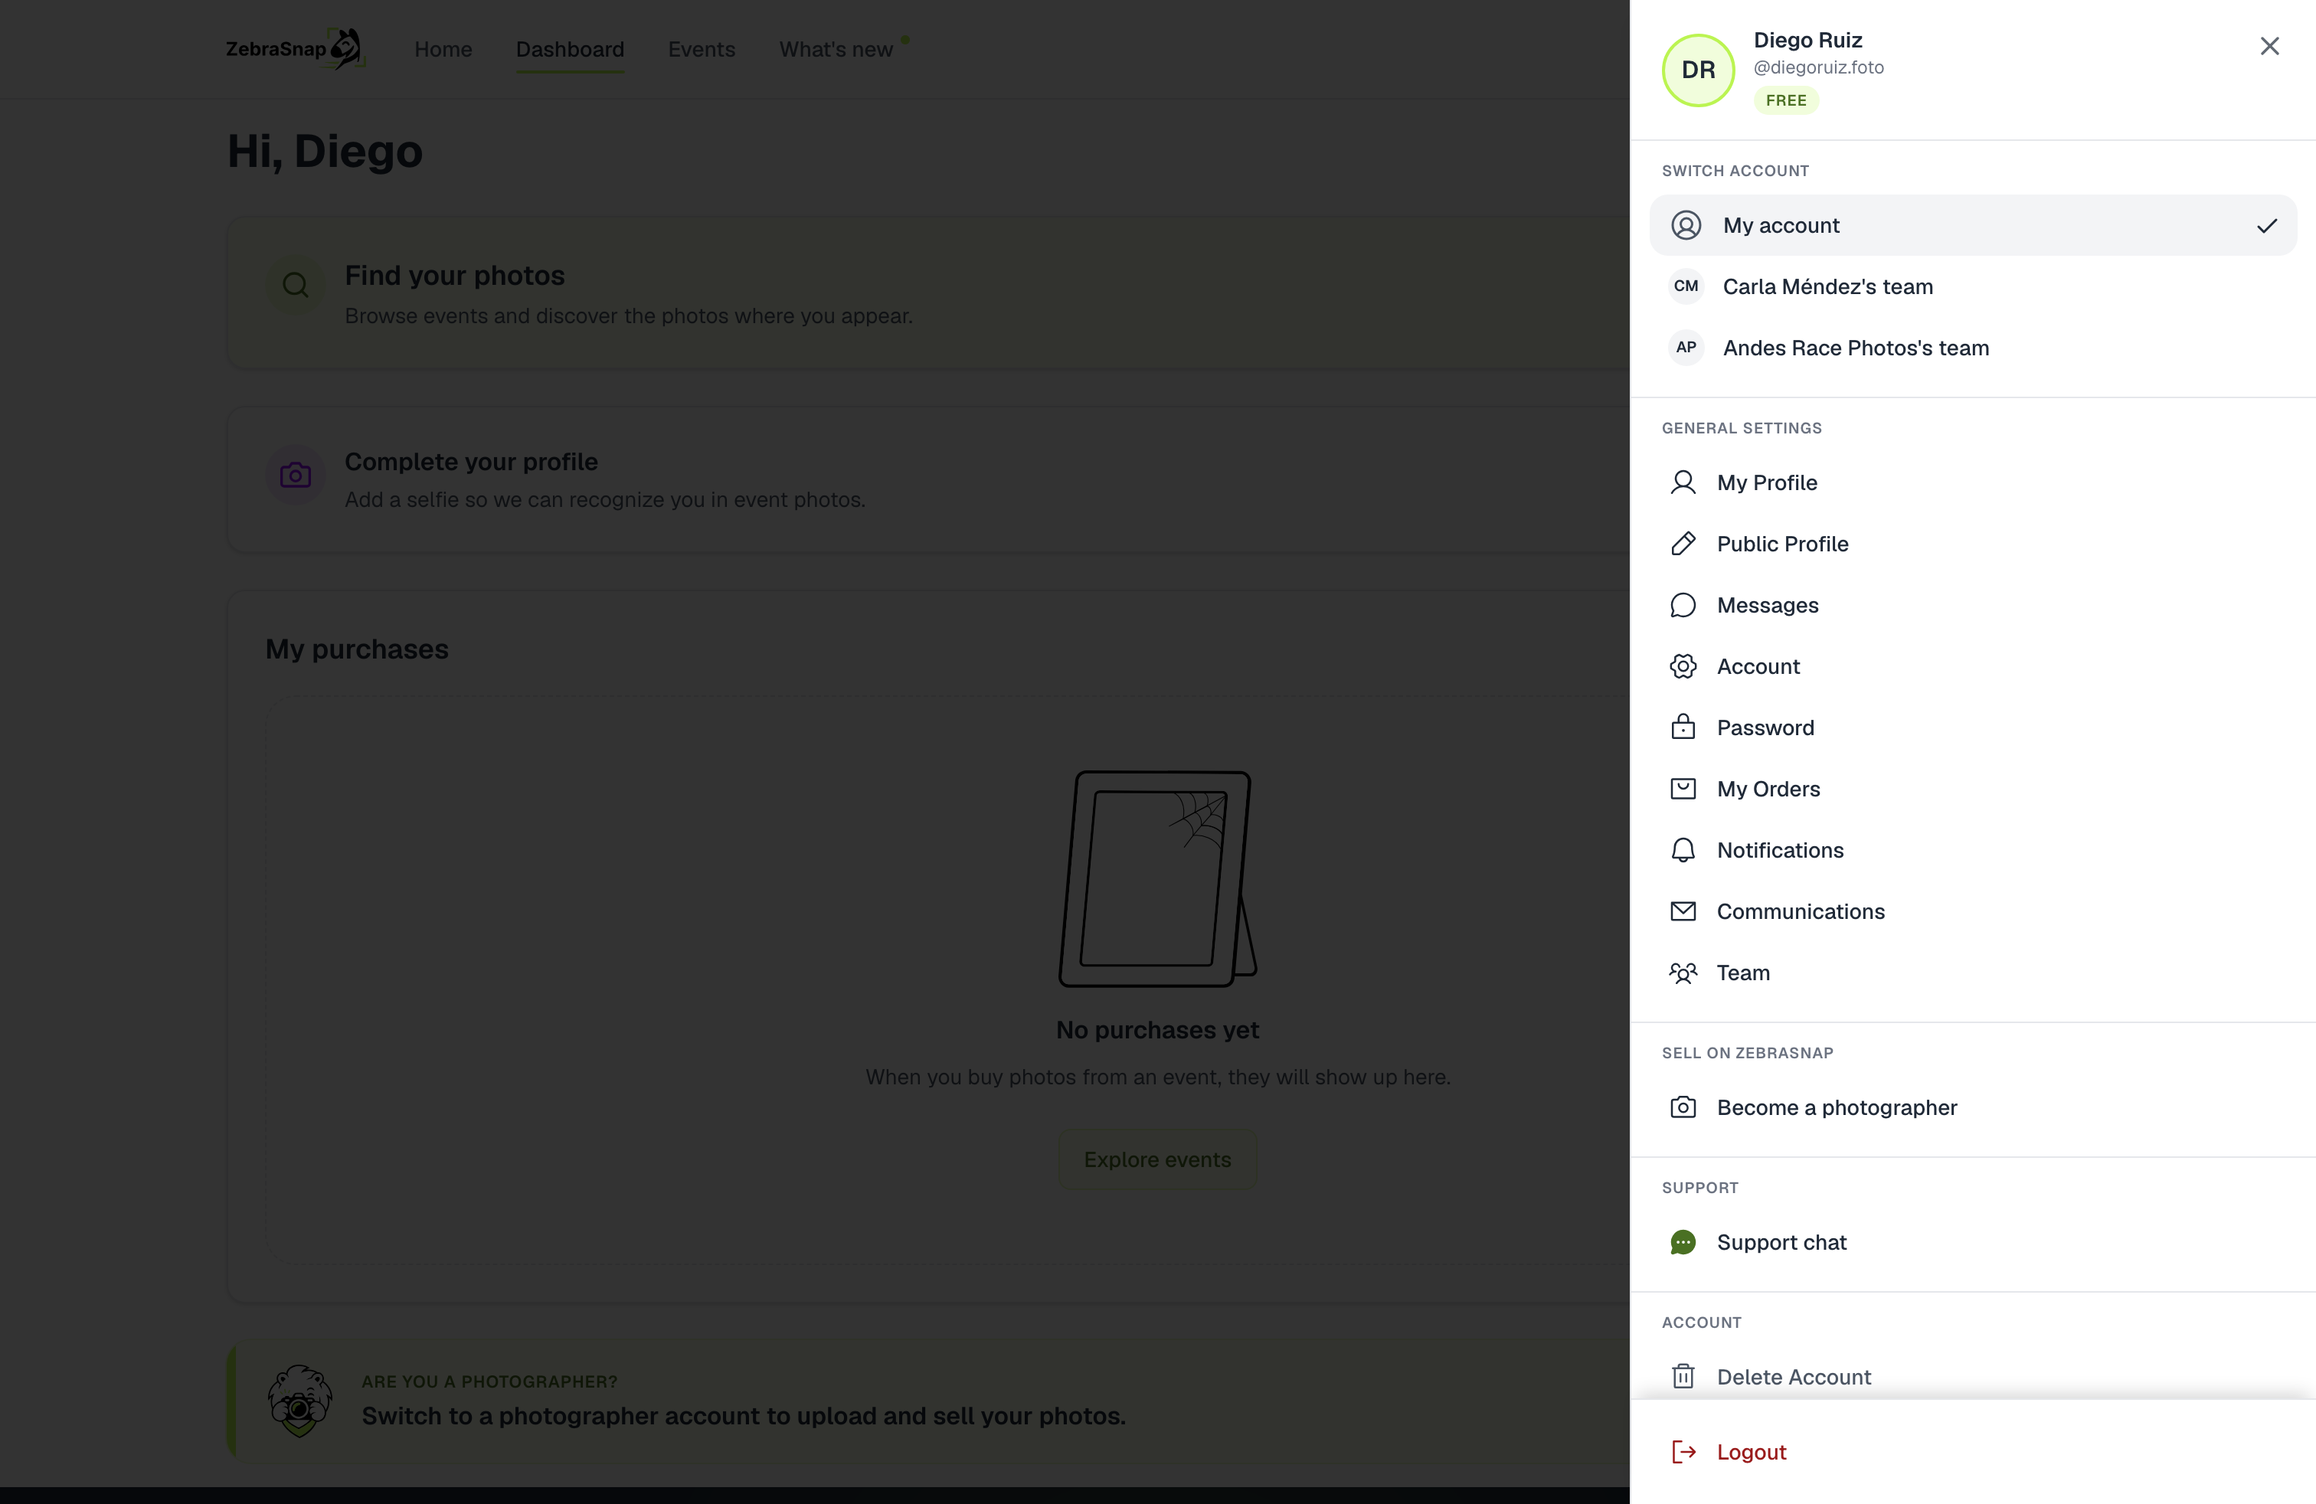The height and width of the screenshot is (1504, 2316).
Task: Click the Public Profile pencil icon
Action: pyautogui.click(x=1683, y=544)
